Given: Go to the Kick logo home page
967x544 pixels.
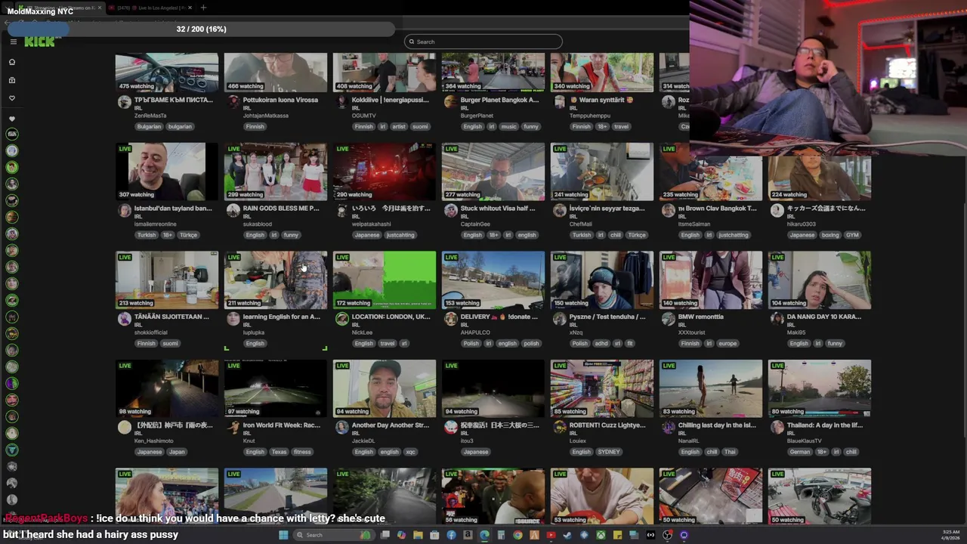Looking at the screenshot, I should pyautogui.click(x=39, y=42).
